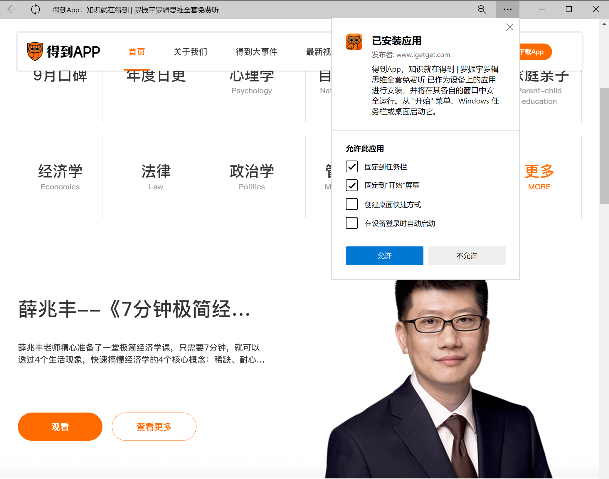Viewport: 609px width, 479px height.
Task: Click the 不允许 button
Action: pos(467,256)
